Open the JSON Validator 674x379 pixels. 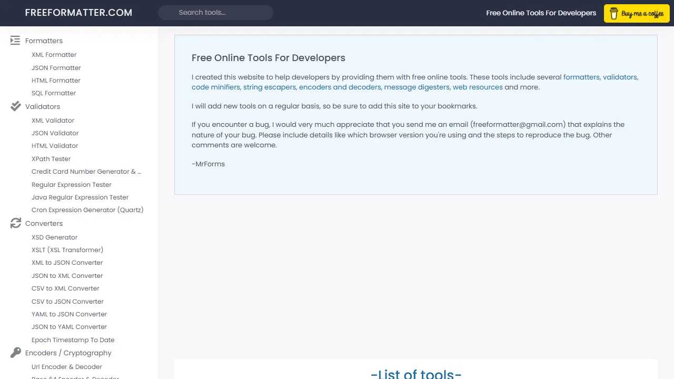[x=55, y=133]
